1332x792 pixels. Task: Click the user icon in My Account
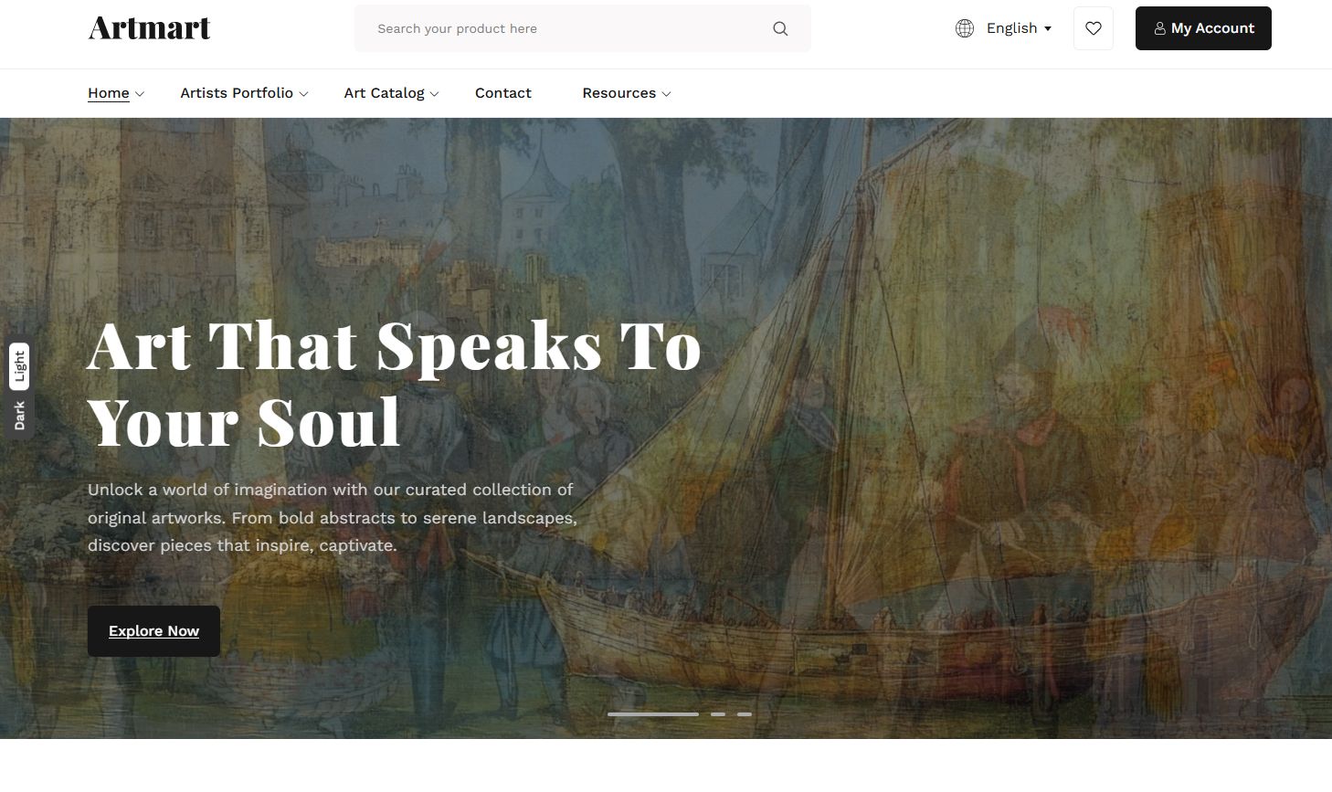[1159, 28]
